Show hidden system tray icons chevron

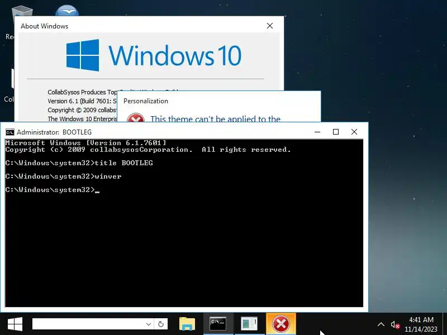point(381,324)
